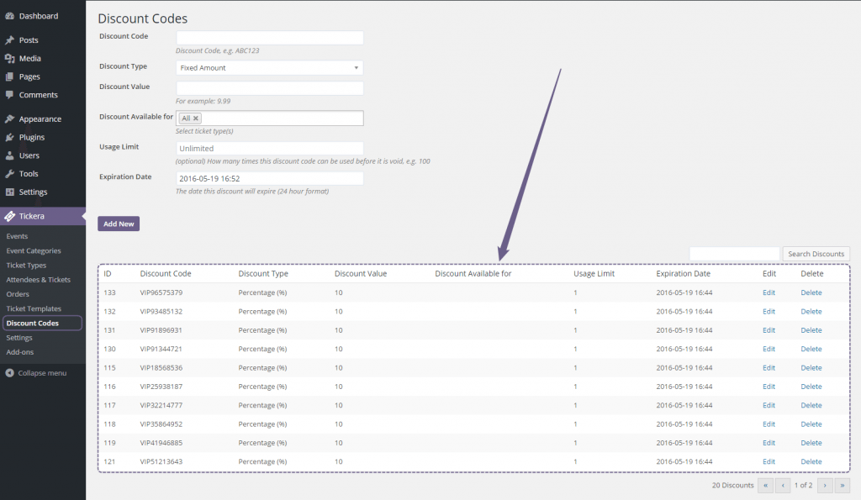Delete discount code VIP93485132
The width and height of the screenshot is (861, 500).
pos(811,311)
